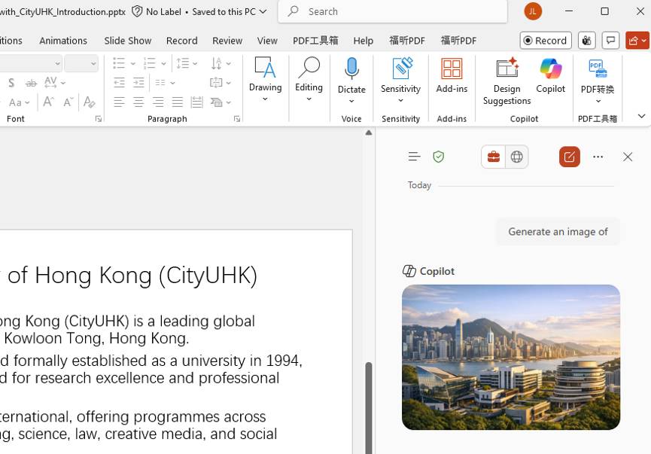Viewport: 651px width, 454px height.
Task: Decrease the font size
Action: [68, 102]
